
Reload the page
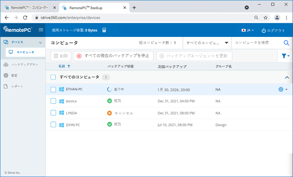pyautogui.click(x=25, y=18)
